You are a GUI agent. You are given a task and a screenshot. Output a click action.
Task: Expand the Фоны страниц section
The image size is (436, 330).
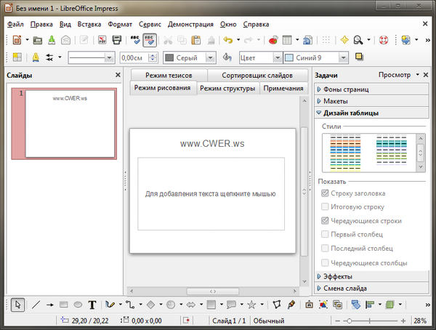pos(345,89)
